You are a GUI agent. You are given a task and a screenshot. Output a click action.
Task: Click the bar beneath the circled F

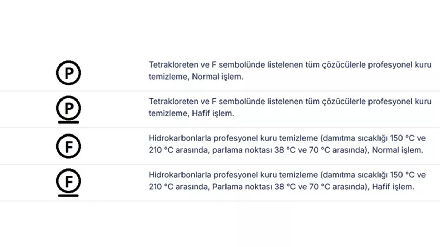[x=68, y=195]
